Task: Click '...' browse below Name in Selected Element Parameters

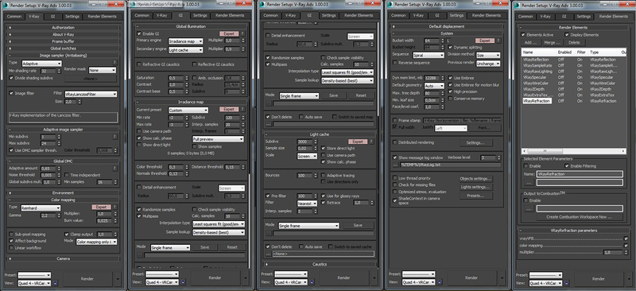Action: pyautogui.click(x=528, y=182)
